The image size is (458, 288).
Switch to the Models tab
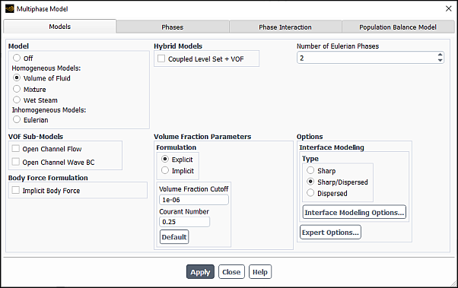click(60, 27)
